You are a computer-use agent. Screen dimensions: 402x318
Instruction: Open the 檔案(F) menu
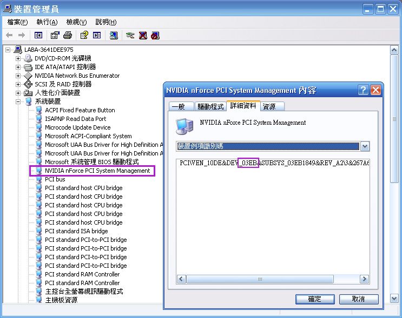click(17, 22)
